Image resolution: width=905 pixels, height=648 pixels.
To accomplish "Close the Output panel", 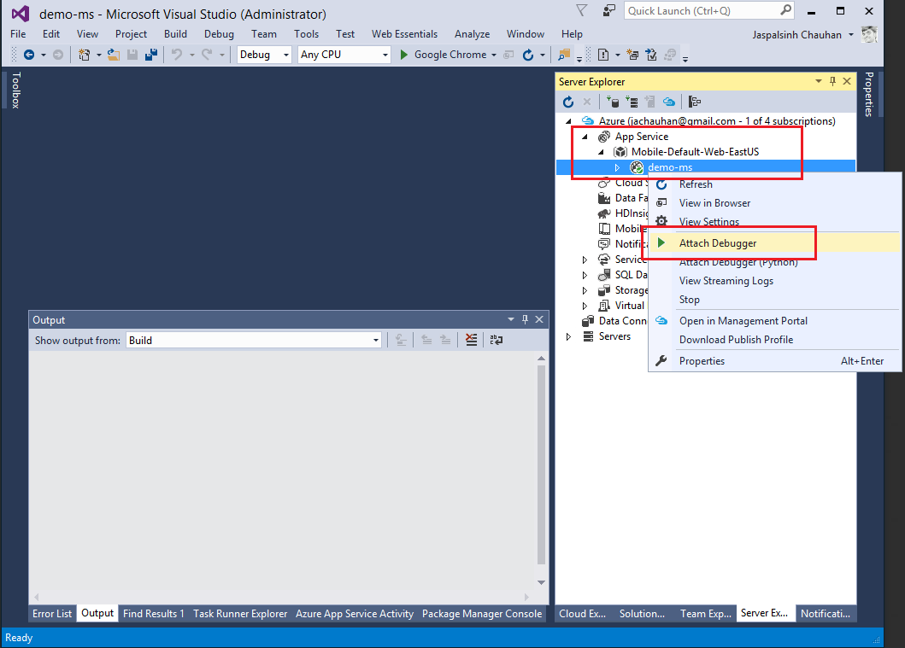I will tap(539, 319).
